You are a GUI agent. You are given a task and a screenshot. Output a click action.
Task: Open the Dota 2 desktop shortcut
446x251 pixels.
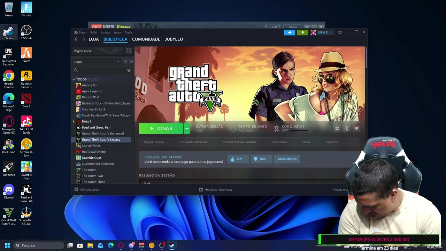click(26, 100)
